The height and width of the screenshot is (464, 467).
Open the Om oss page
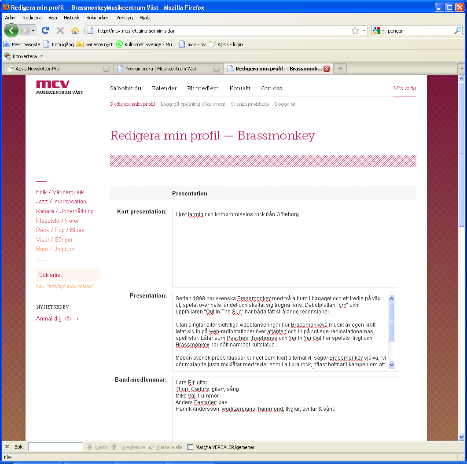(271, 88)
